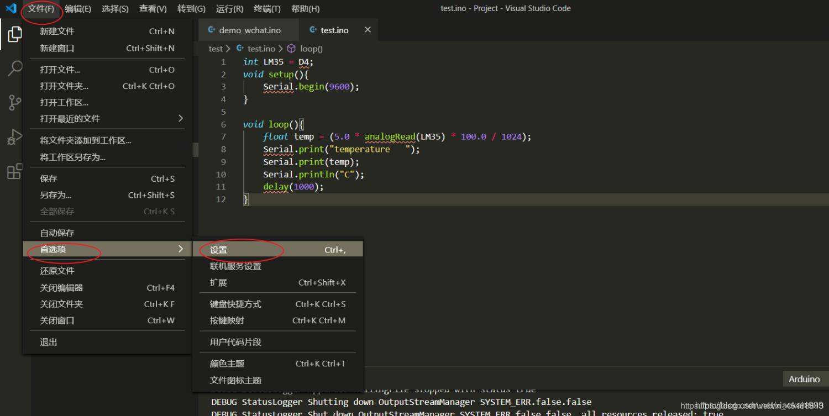Click line number 6 in the gutter
The width and height of the screenshot is (829, 416).
click(223, 124)
